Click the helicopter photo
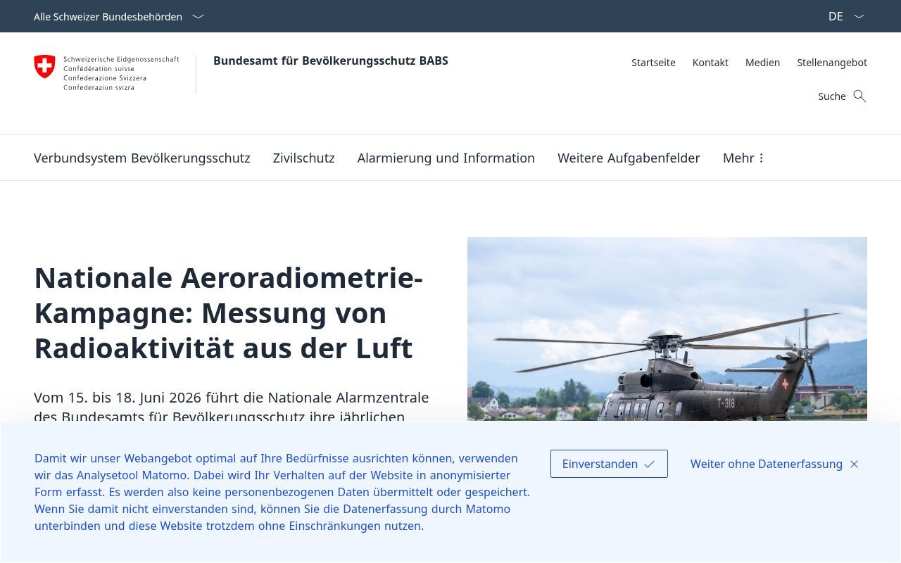The width and height of the screenshot is (901, 563). tap(667, 329)
